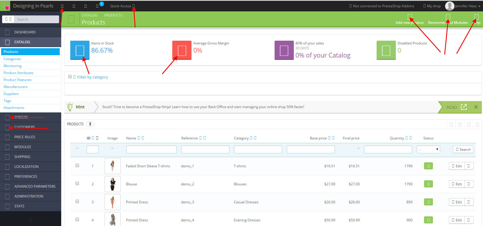
Task: Click the Faded Short Sleeve T-shirts thumbnail
Action: pyautogui.click(x=113, y=166)
